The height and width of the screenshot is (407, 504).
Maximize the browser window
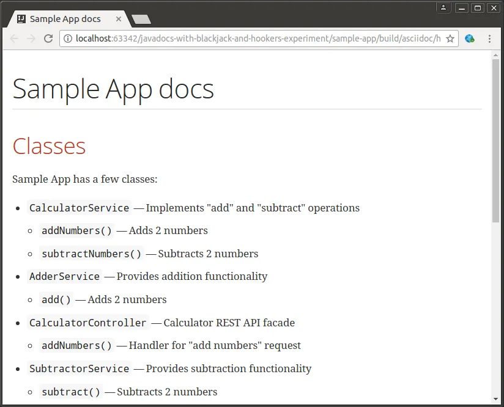pyautogui.click(x=478, y=7)
